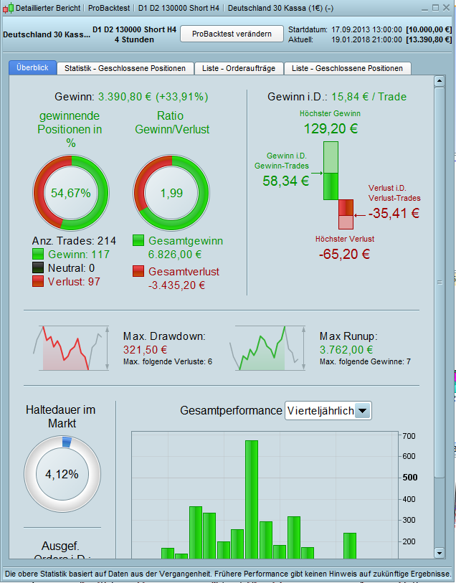456x583 pixels.
Task: Click the 58,34 € average winning trade value
Action: (x=286, y=181)
